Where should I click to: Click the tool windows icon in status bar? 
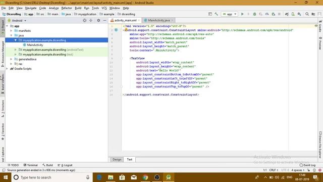(x=4, y=170)
